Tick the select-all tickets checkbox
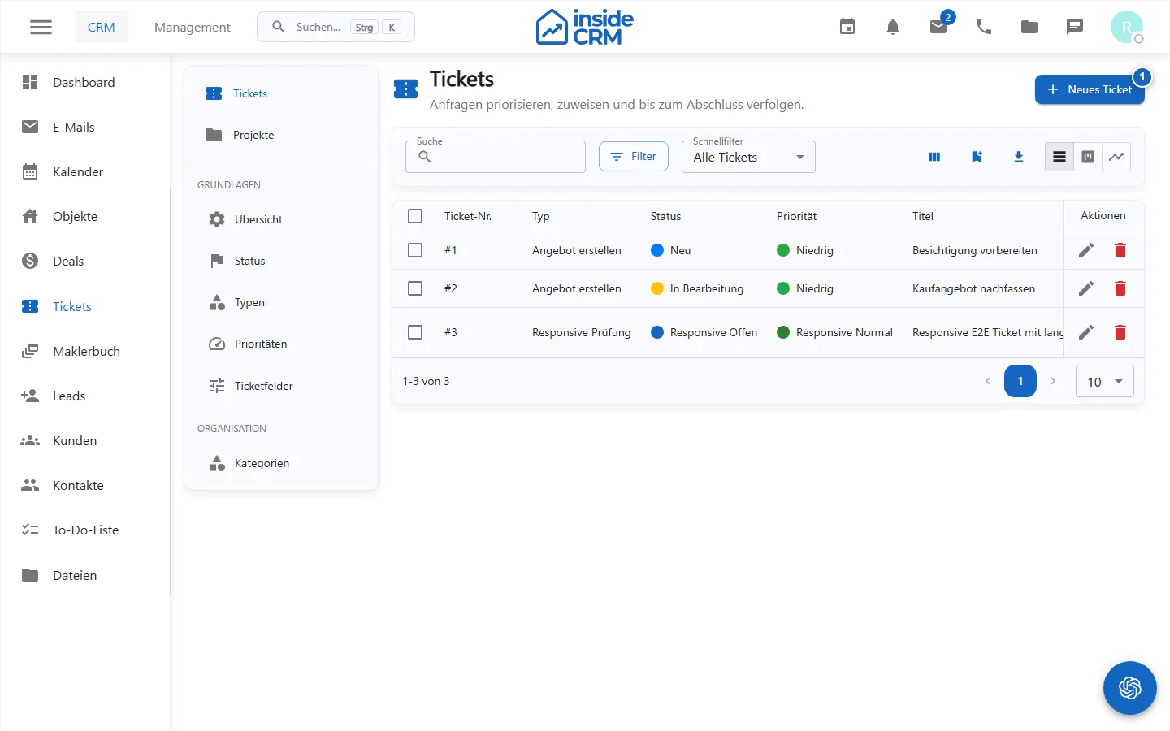1170x731 pixels. (x=415, y=216)
